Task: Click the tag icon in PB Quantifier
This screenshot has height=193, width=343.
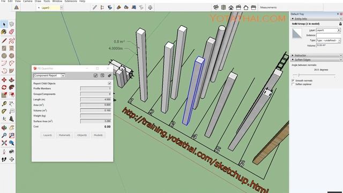Action: (x=109, y=76)
